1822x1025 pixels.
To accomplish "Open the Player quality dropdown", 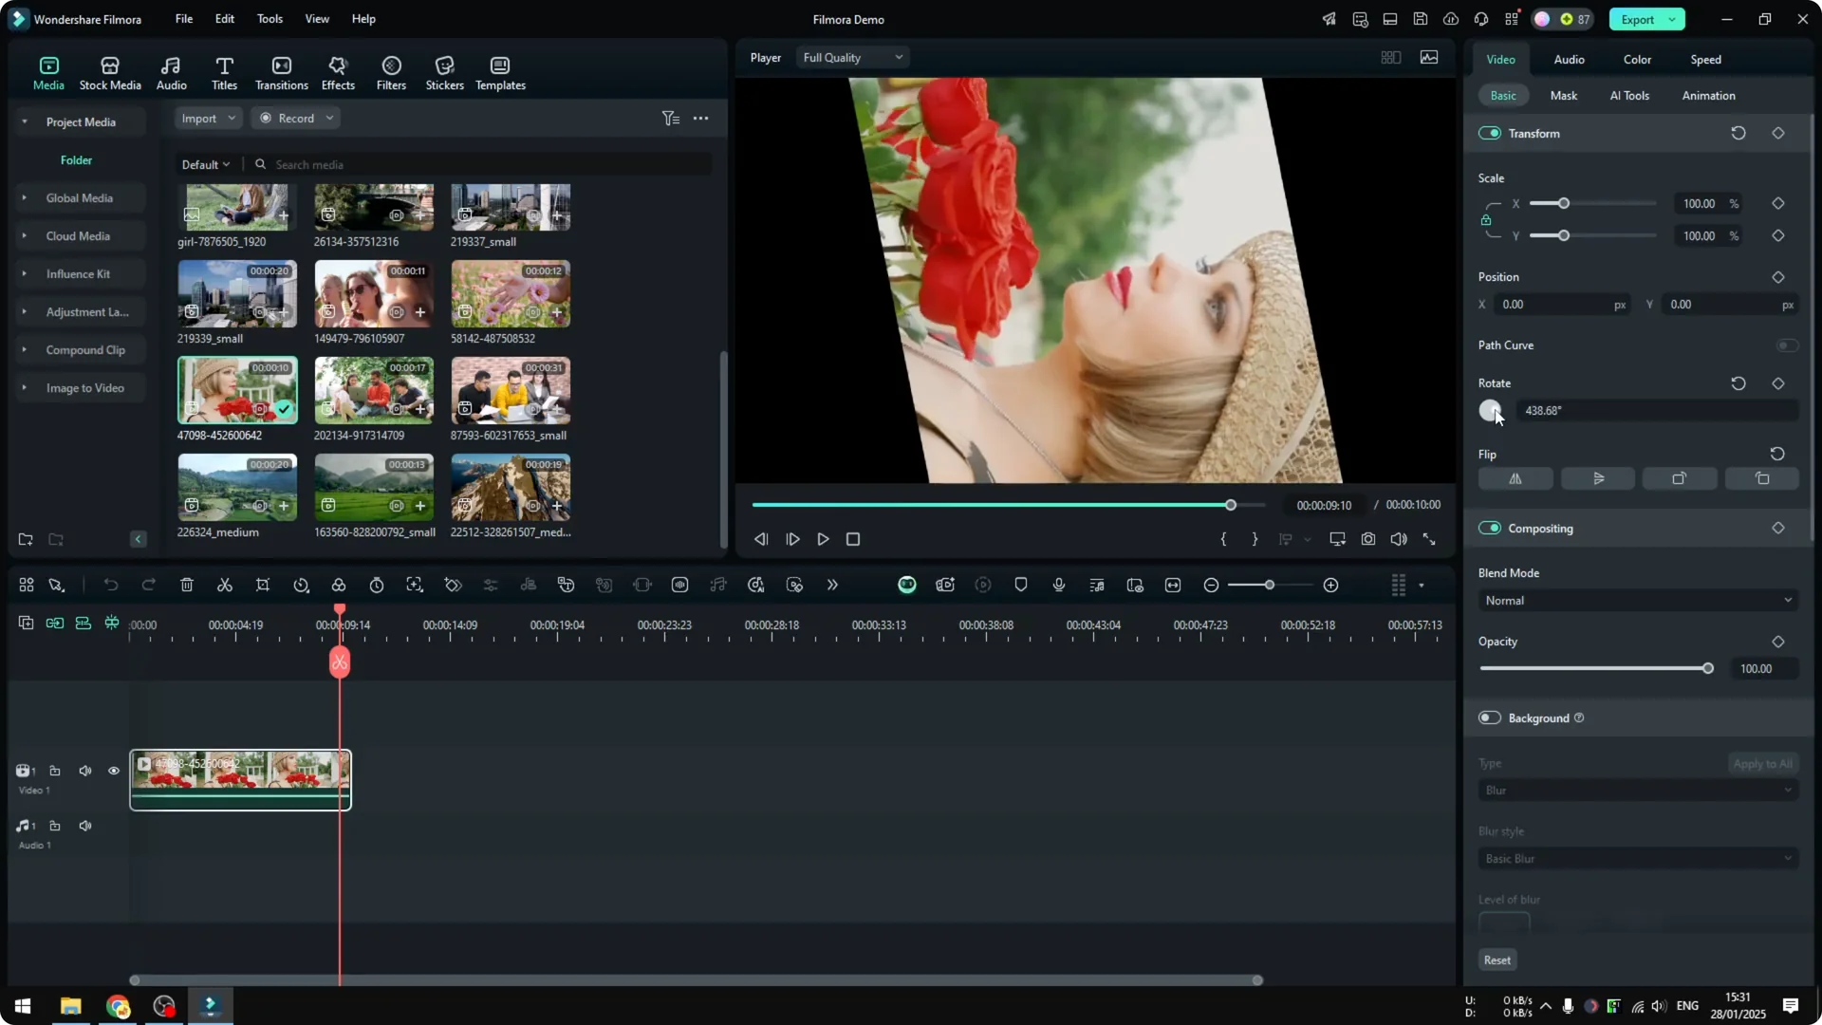I will pyautogui.click(x=851, y=57).
